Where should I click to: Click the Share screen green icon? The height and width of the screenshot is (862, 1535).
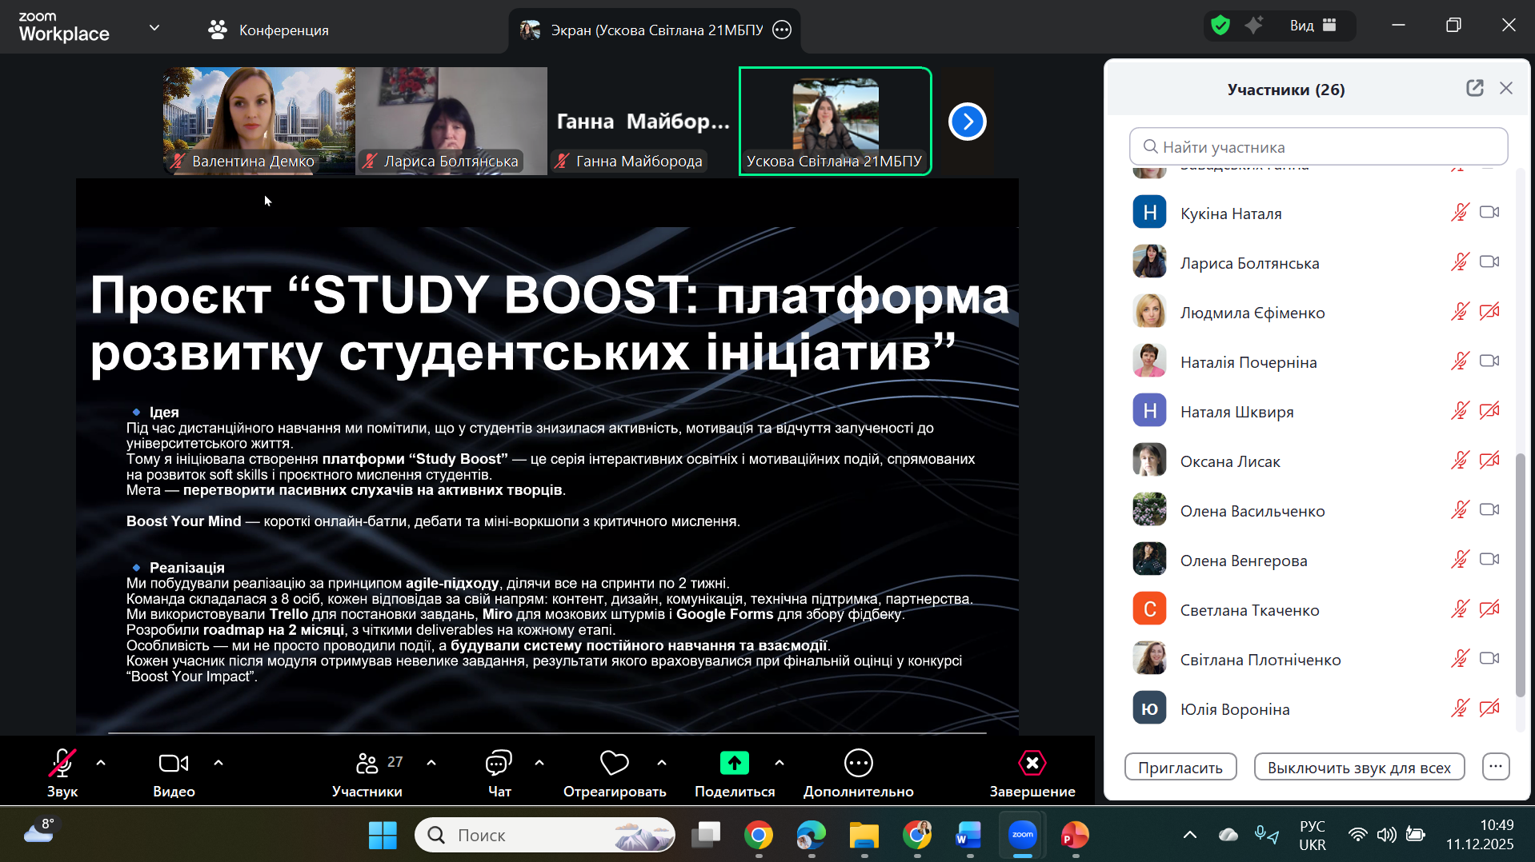tap(734, 764)
